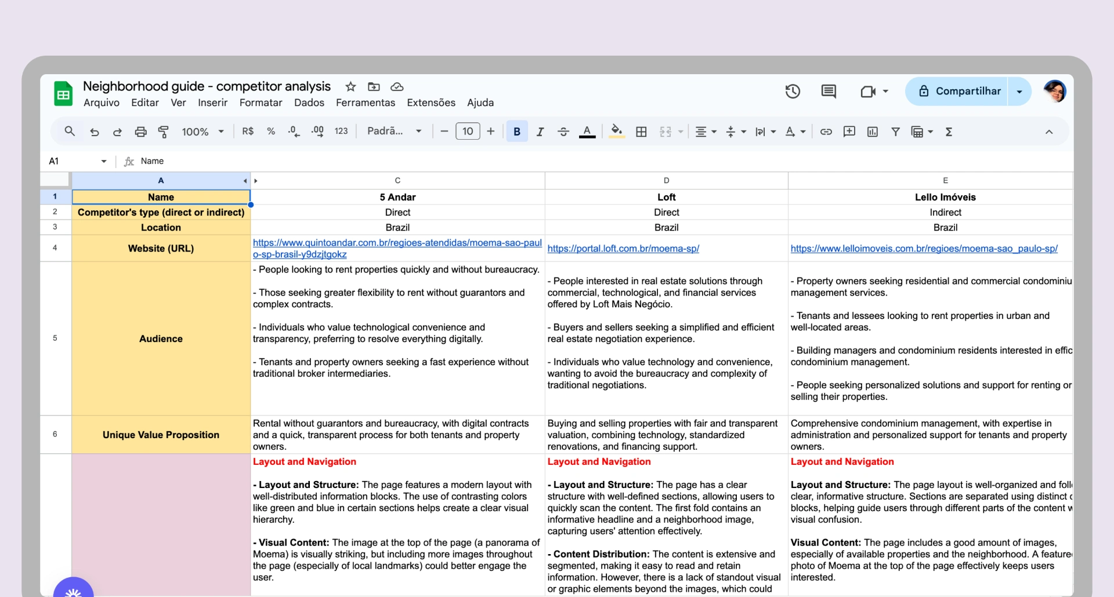Redo the last undone action
Viewport: 1114px width, 597px height.
[117, 132]
